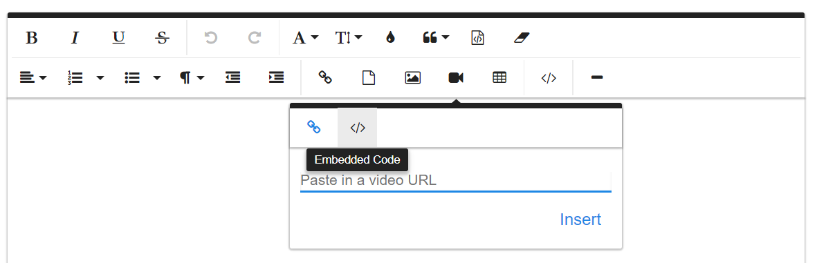The image size is (817, 263).
Task: Click the Insert Image icon
Action: click(413, 78)
